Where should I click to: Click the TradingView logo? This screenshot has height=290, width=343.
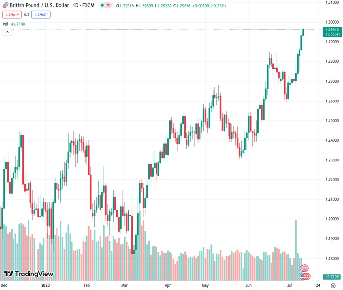coord(29,274)
